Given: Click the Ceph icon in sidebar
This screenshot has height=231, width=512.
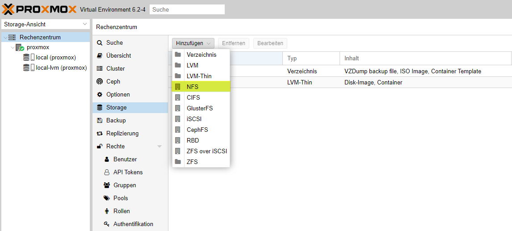Looking at the screenshot, I should point(100,82).
